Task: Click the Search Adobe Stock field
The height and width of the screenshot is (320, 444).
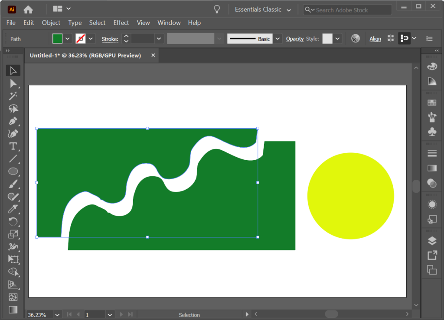Action: 347,10
